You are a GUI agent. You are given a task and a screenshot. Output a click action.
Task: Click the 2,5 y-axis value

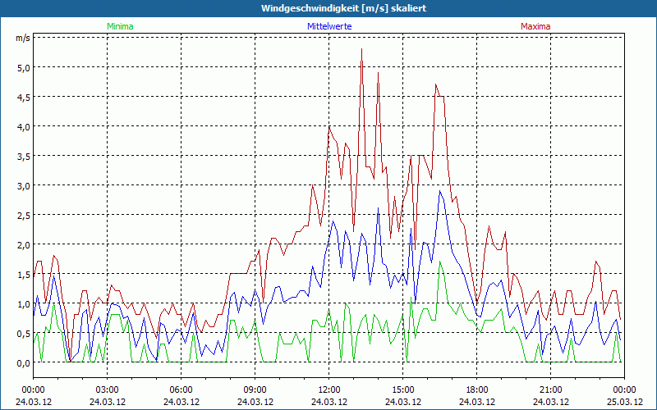tap(24, 215)
